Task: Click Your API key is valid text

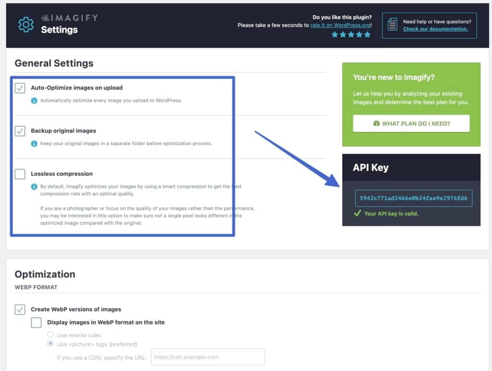Action: coord(391,213)
